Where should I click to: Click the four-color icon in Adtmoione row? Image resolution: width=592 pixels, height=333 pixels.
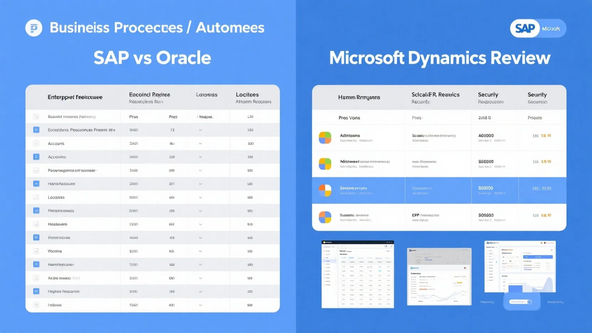click(325, 138)
